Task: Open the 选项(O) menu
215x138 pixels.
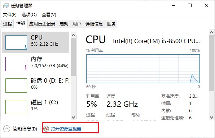Action: (x=29, y=15)
